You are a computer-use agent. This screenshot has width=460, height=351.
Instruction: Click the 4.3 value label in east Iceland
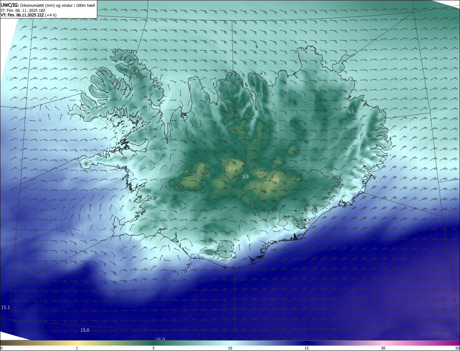pyautogui.click(x=351, y=112)
